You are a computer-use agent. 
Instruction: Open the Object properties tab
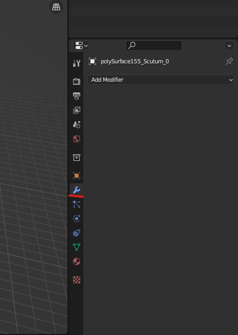click(76, 176)
